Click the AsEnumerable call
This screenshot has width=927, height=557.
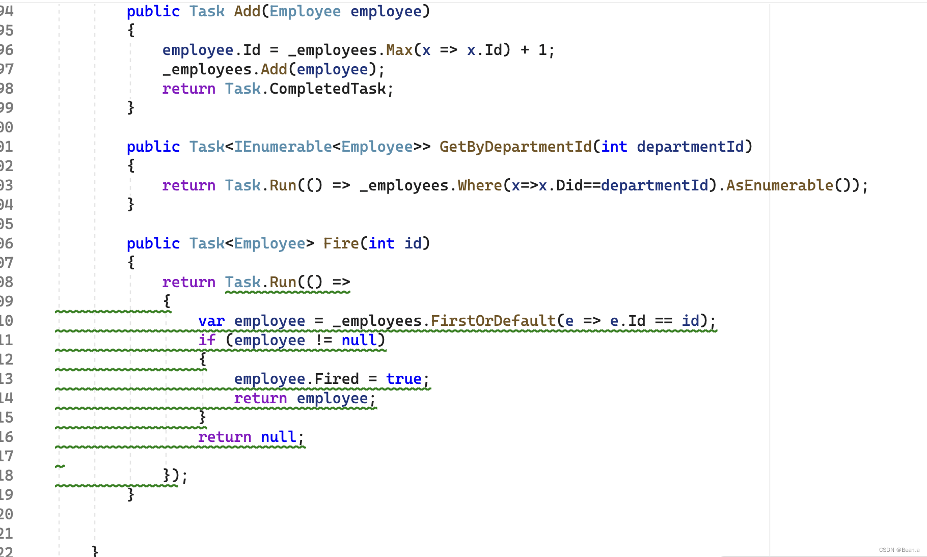pos(779,185)
